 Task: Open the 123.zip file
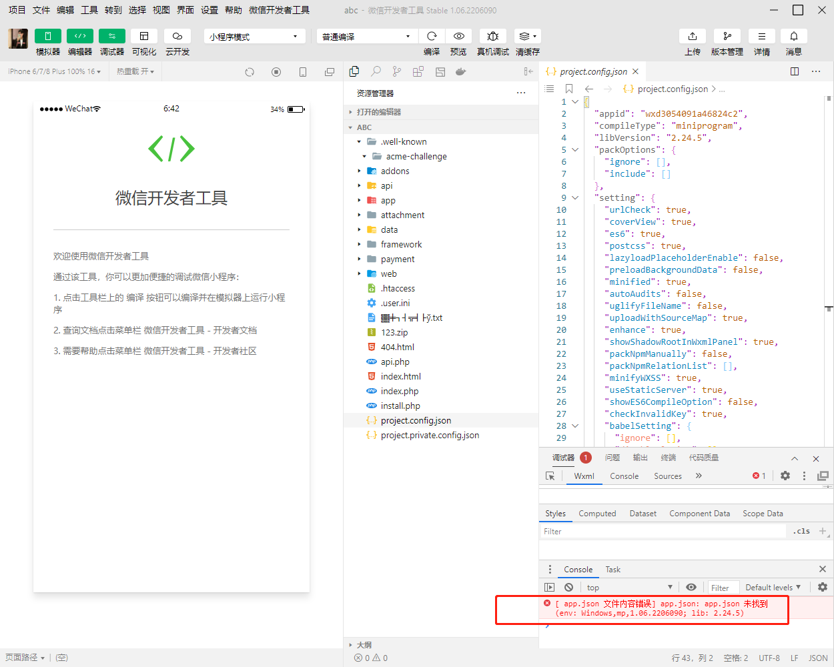441,332
